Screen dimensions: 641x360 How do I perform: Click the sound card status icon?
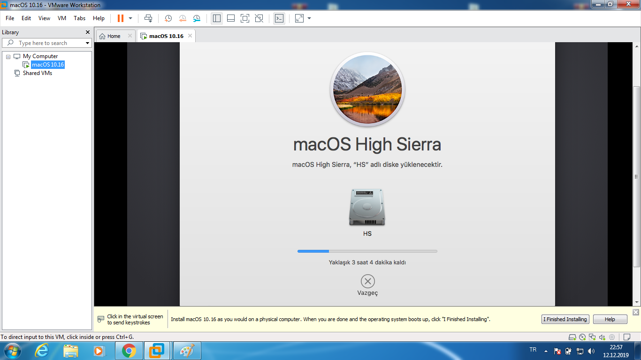[x=602, y=337]
